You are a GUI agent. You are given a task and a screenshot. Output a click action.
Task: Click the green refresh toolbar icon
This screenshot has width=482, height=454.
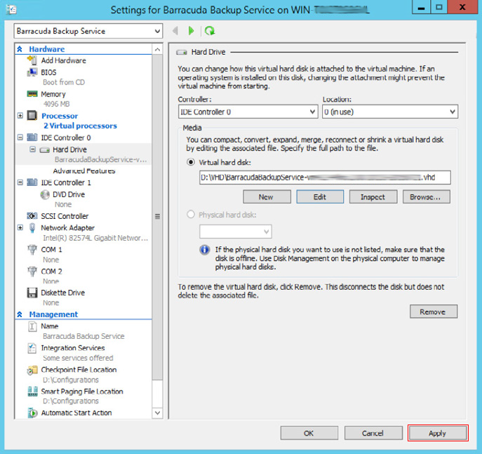(x=210, y=31)
